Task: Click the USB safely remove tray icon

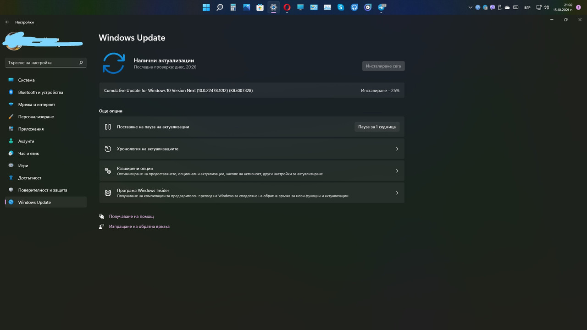Action: tap(500, 7)
